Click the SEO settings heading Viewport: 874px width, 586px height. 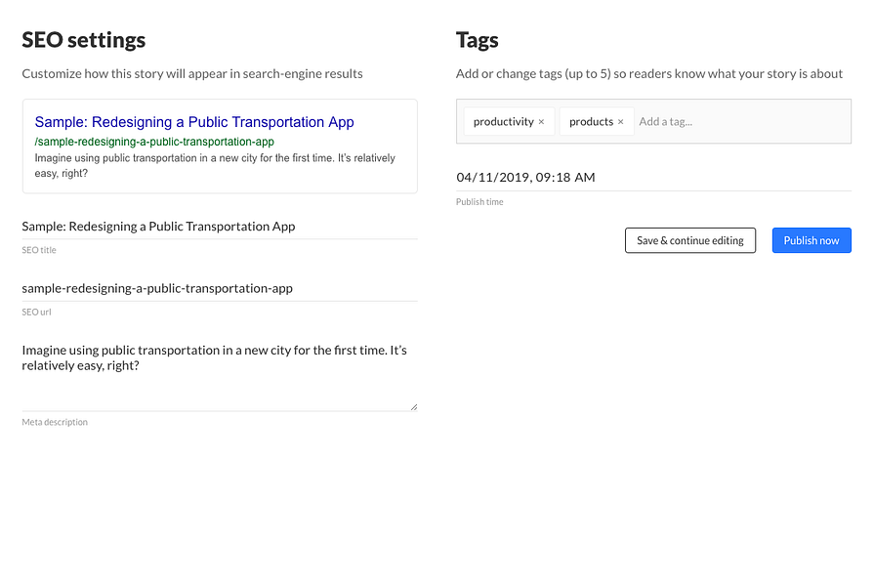84,40
